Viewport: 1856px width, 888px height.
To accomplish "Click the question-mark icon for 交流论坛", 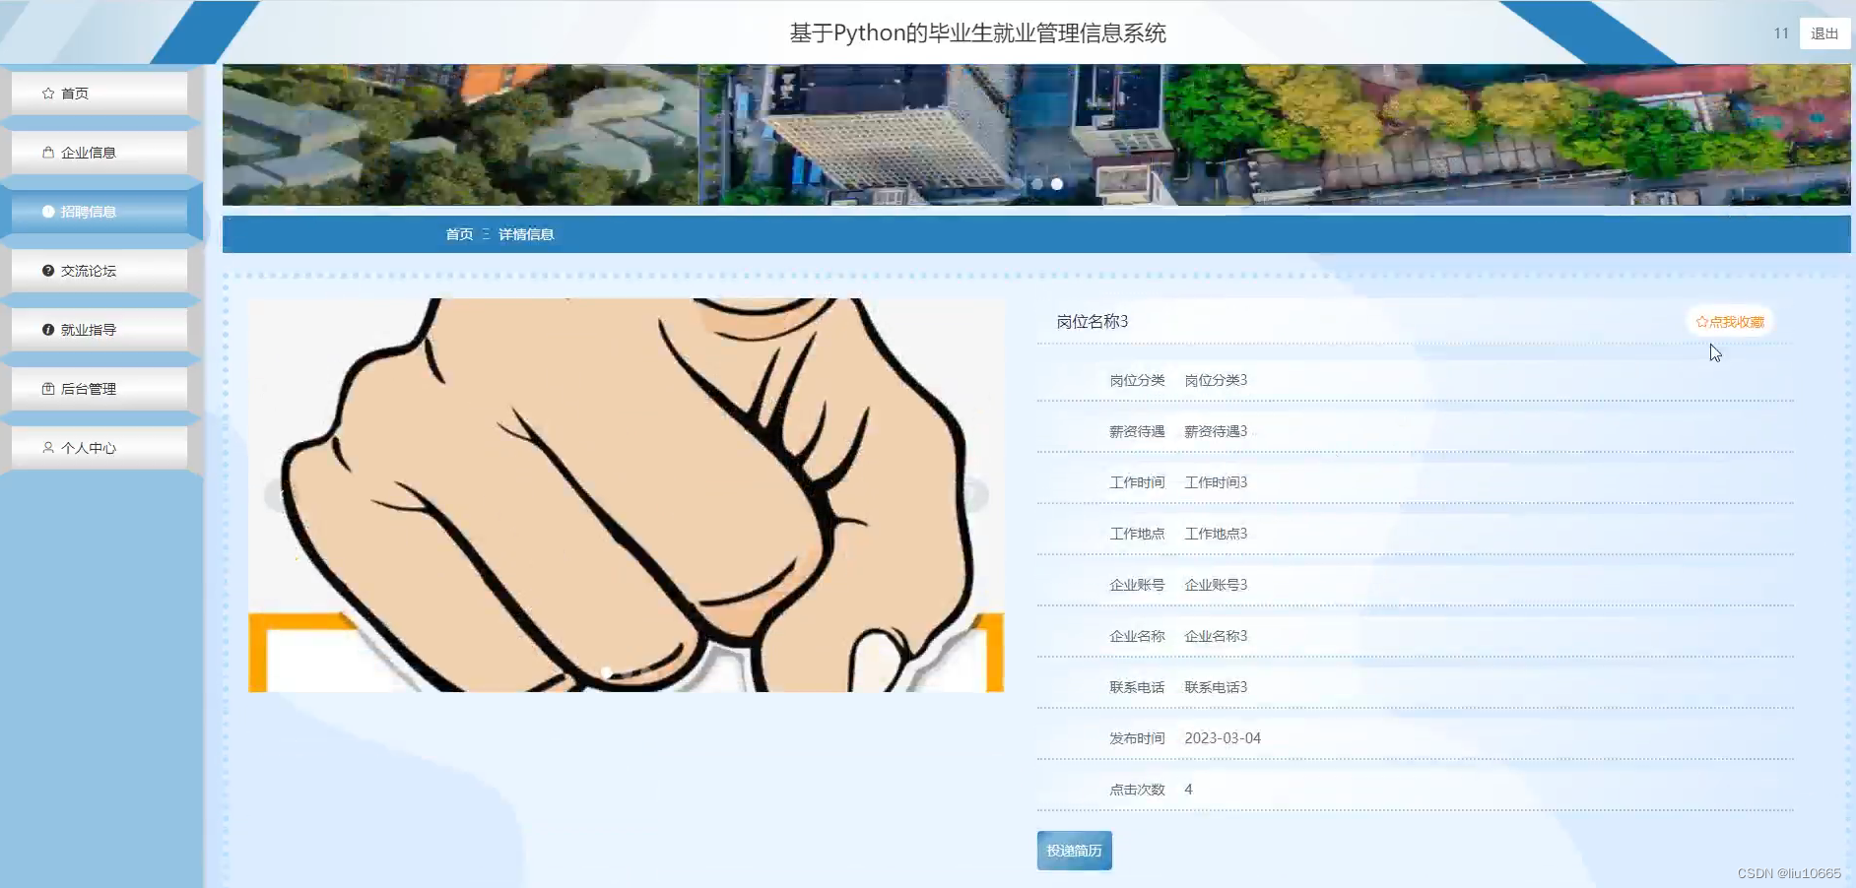I will point(46,270).
